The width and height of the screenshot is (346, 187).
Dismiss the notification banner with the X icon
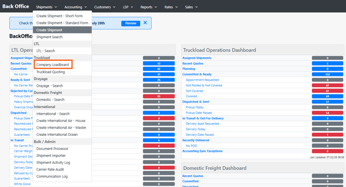click(145, 23)
